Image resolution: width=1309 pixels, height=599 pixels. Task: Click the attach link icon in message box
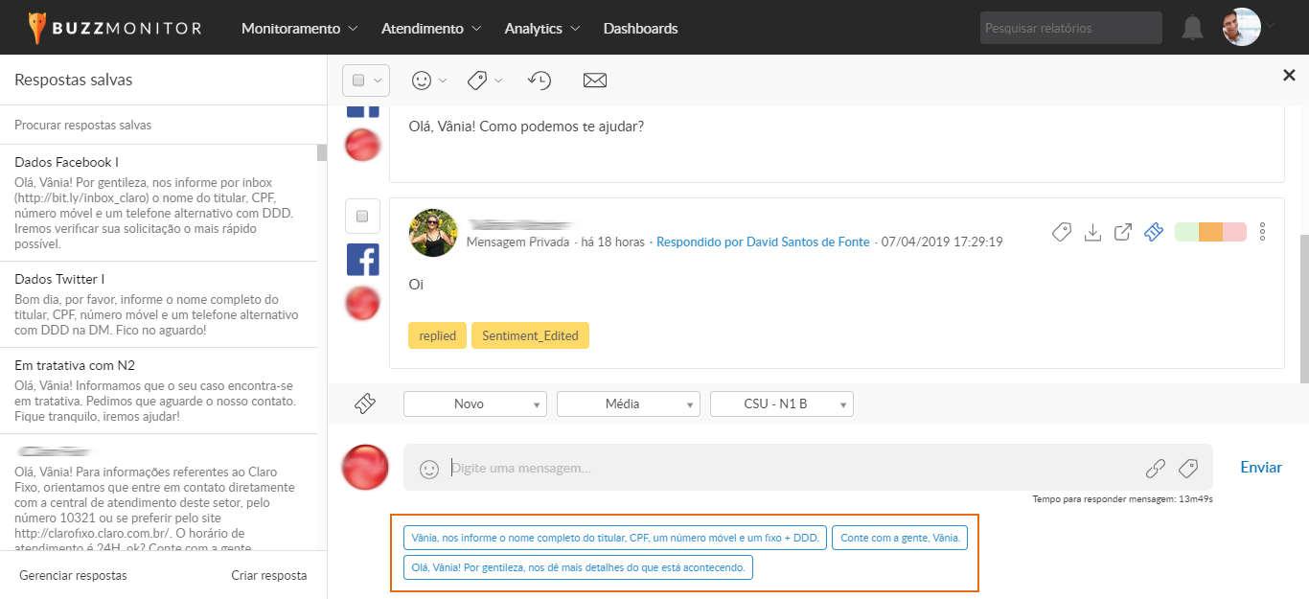pyautogui.click(x=1156, y=469)
